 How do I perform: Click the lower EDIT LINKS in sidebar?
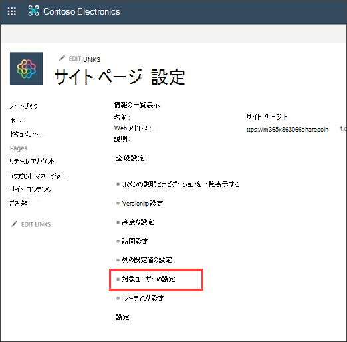(x=36, y=224)
